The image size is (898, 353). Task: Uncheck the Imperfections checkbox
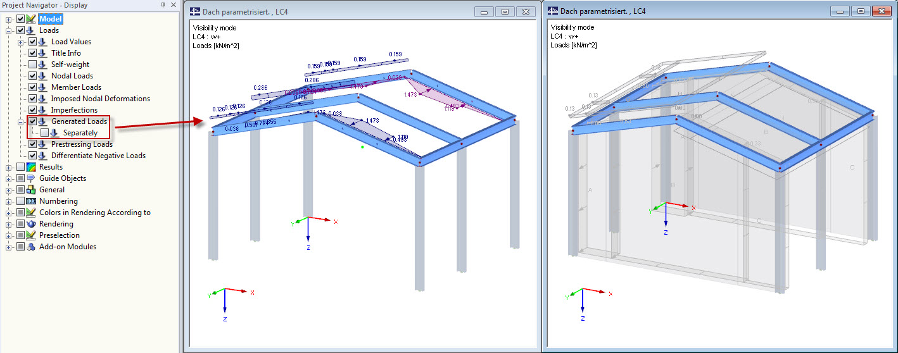tap(32, 110)
